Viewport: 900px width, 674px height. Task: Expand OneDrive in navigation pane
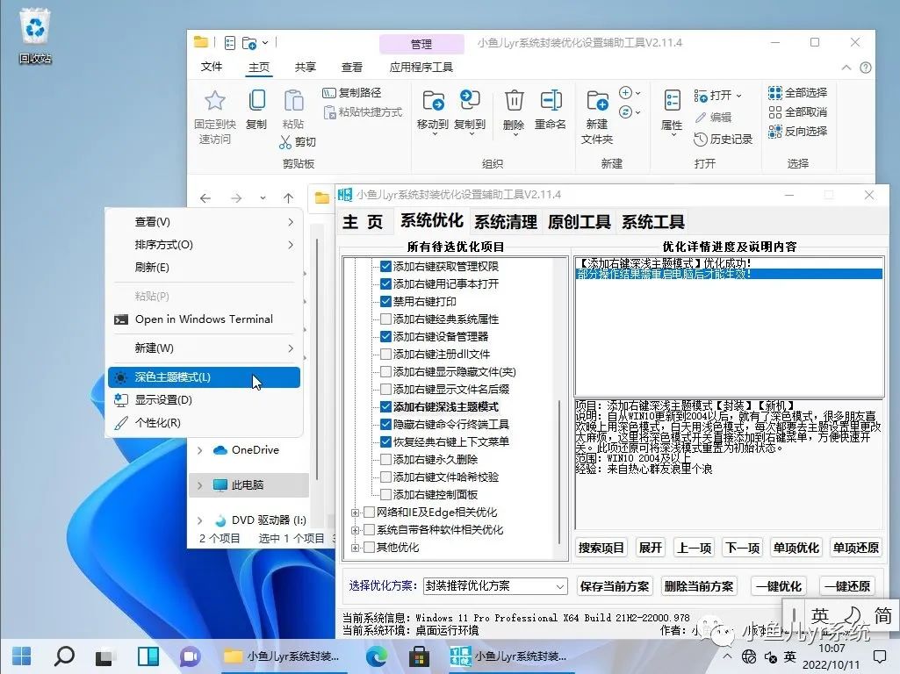pyautogui.click(x=199, y=451)
